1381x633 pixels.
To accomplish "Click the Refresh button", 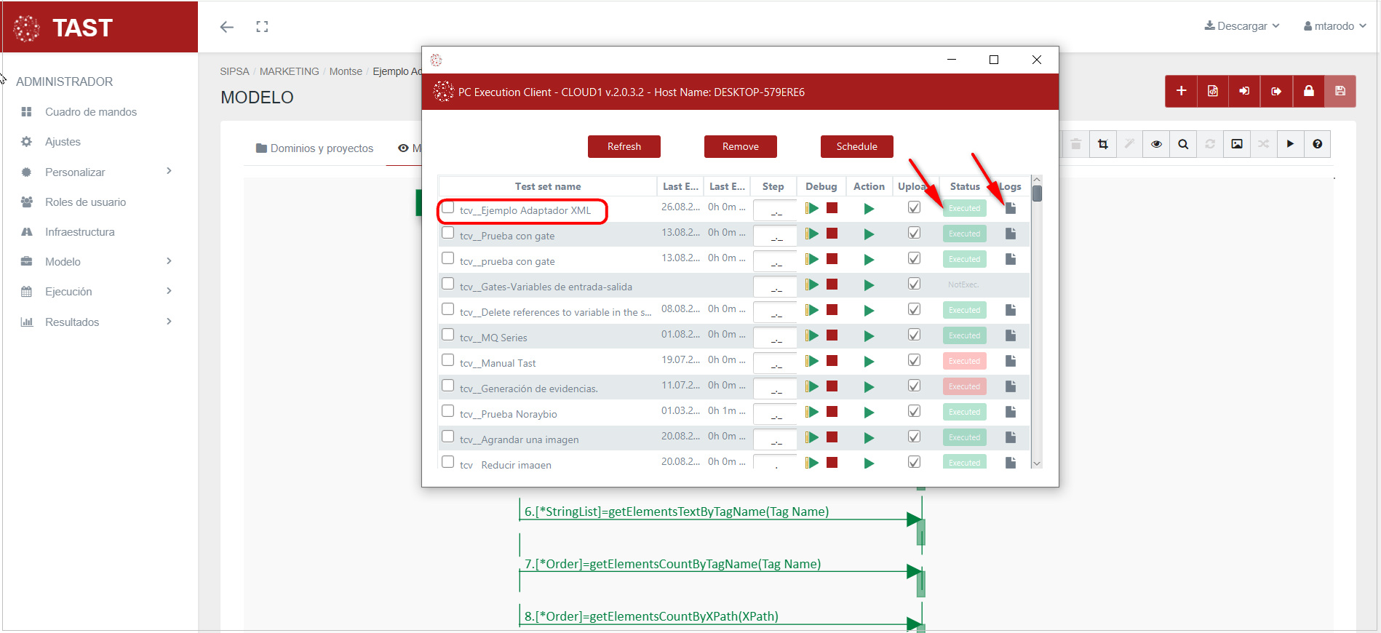I will (624, 146).
